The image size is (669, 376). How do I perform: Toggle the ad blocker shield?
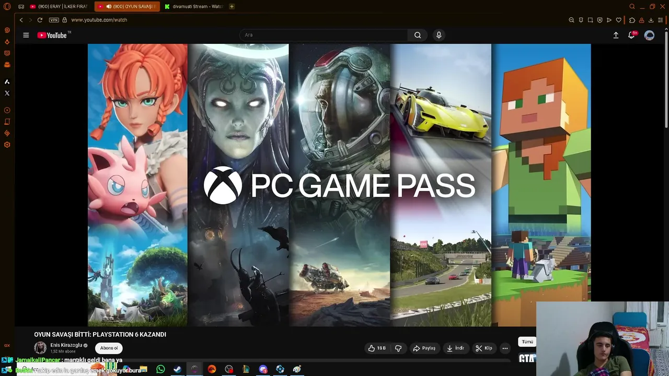point(599,20)
